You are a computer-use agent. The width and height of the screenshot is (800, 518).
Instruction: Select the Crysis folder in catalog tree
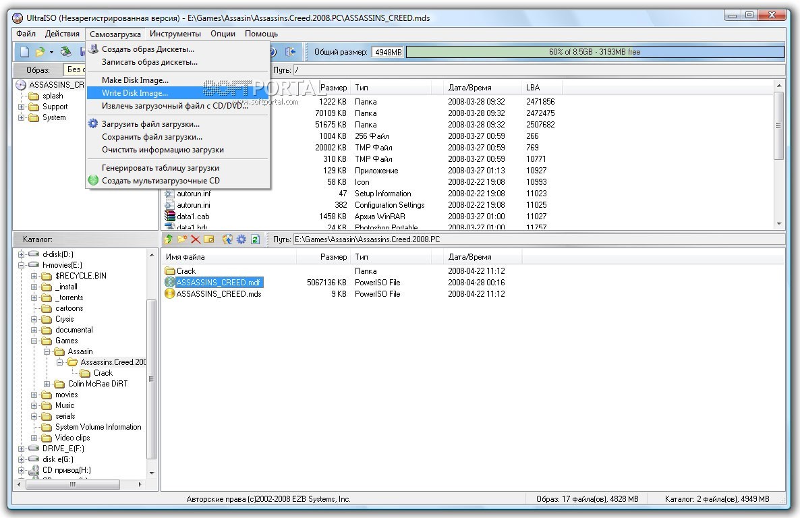(64, 319)
